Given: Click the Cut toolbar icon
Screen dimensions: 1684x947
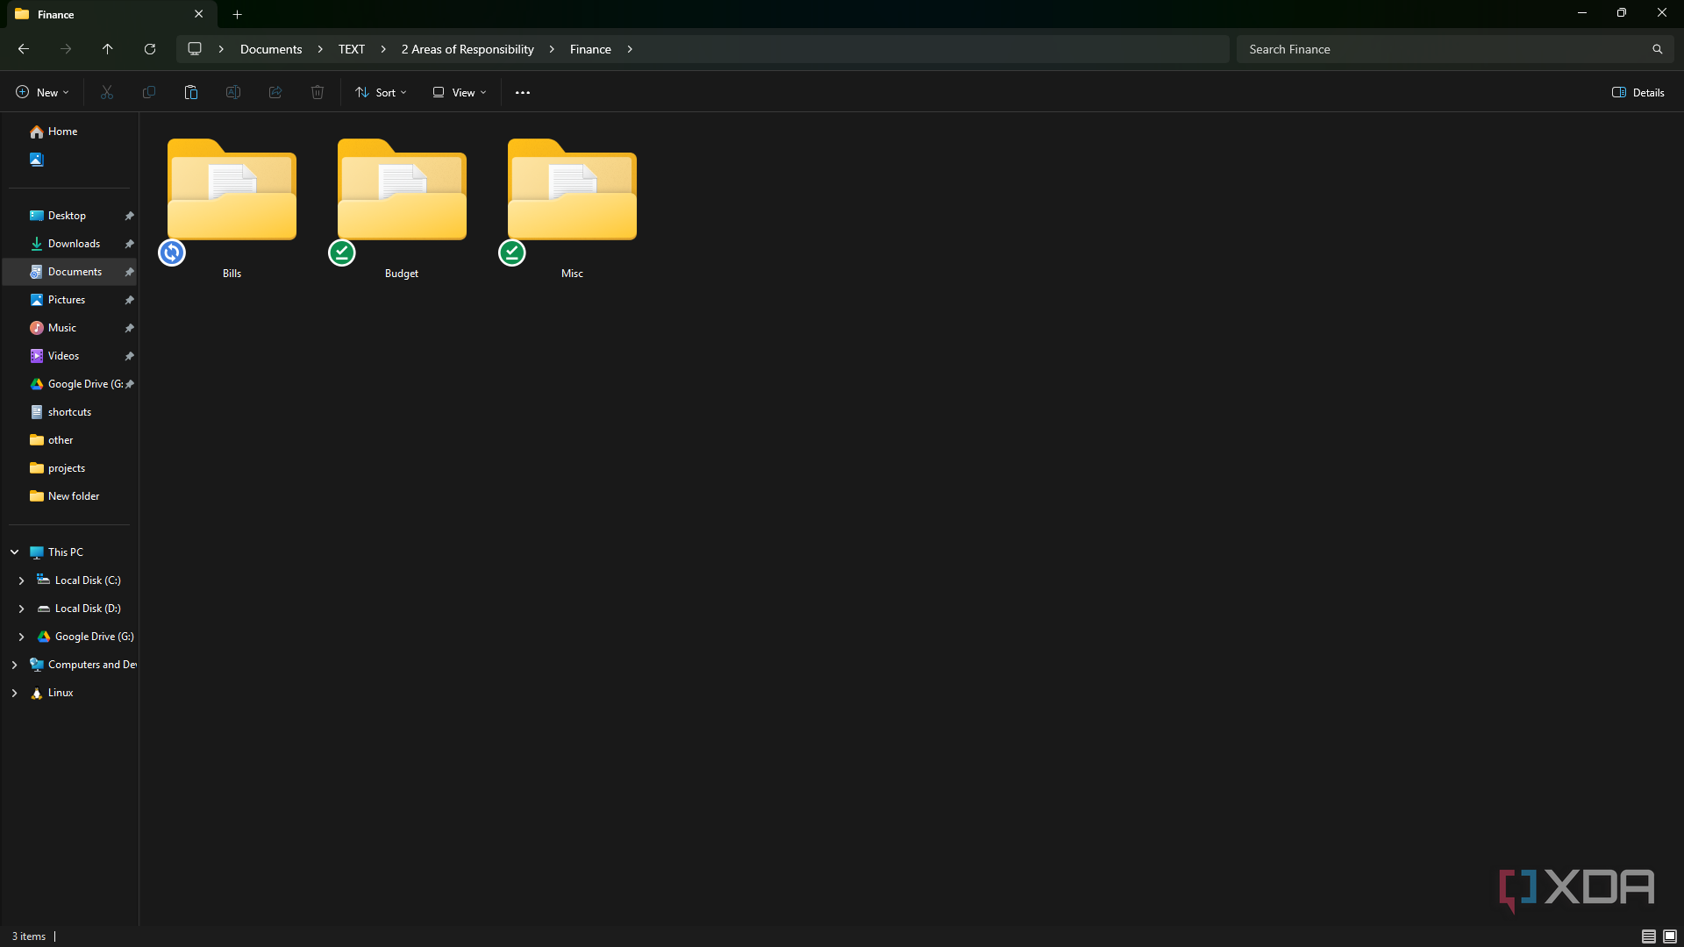Looking at the screenshot, I should (x=107, y=92).
